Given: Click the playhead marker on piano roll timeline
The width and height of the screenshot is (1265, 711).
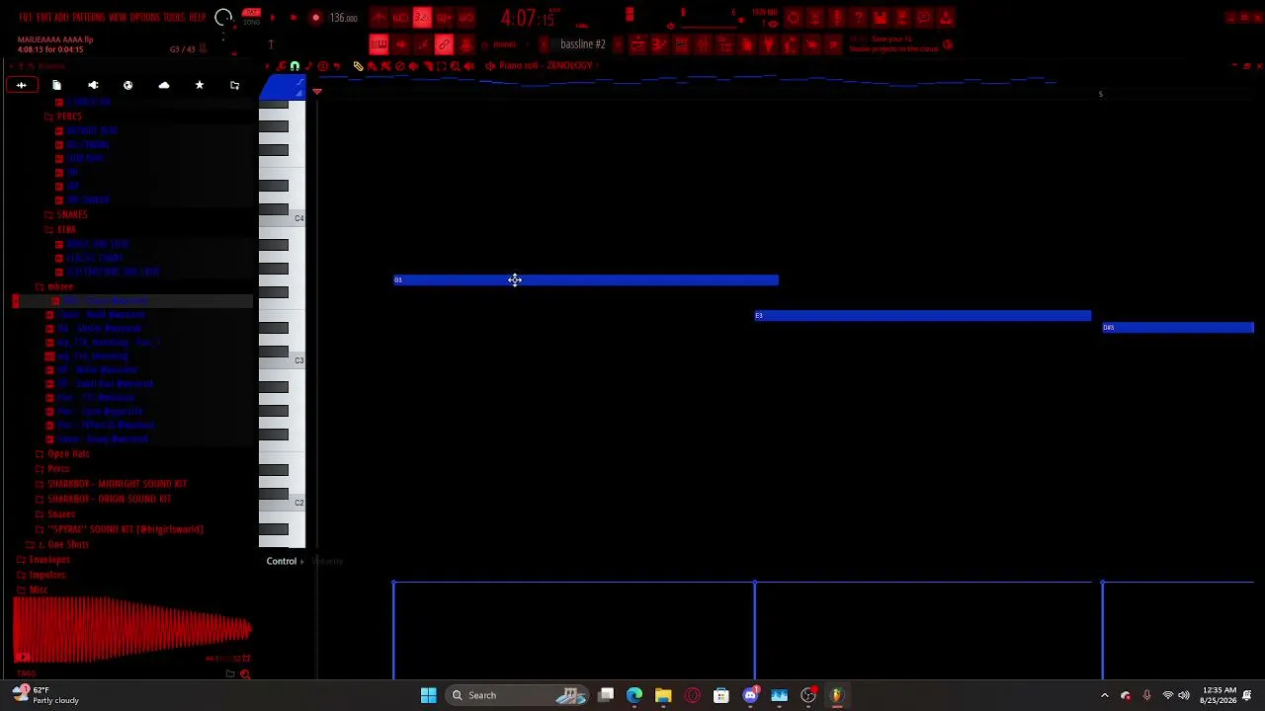Looking at the screenshot, I should (317, 92).
